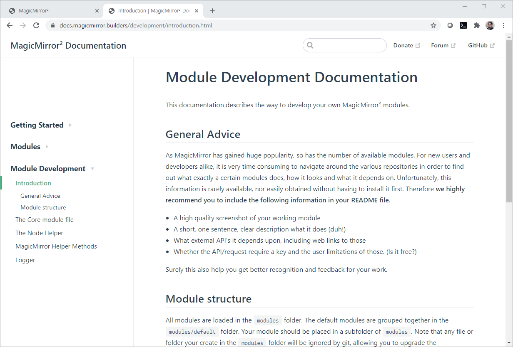The height and width of the screenshot is (347, 513).
Task: Open MagicMirror Helper Methods page
Action: point(56,246)
